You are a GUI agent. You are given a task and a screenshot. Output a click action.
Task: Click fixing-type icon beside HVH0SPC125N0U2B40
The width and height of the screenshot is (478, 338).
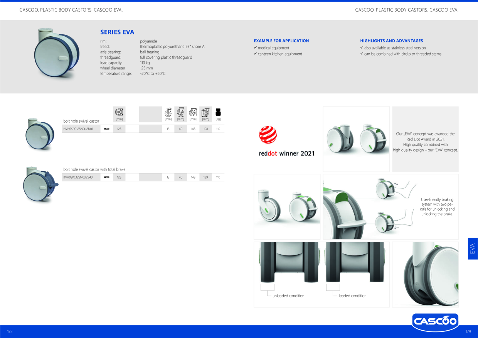click(107, 129)
